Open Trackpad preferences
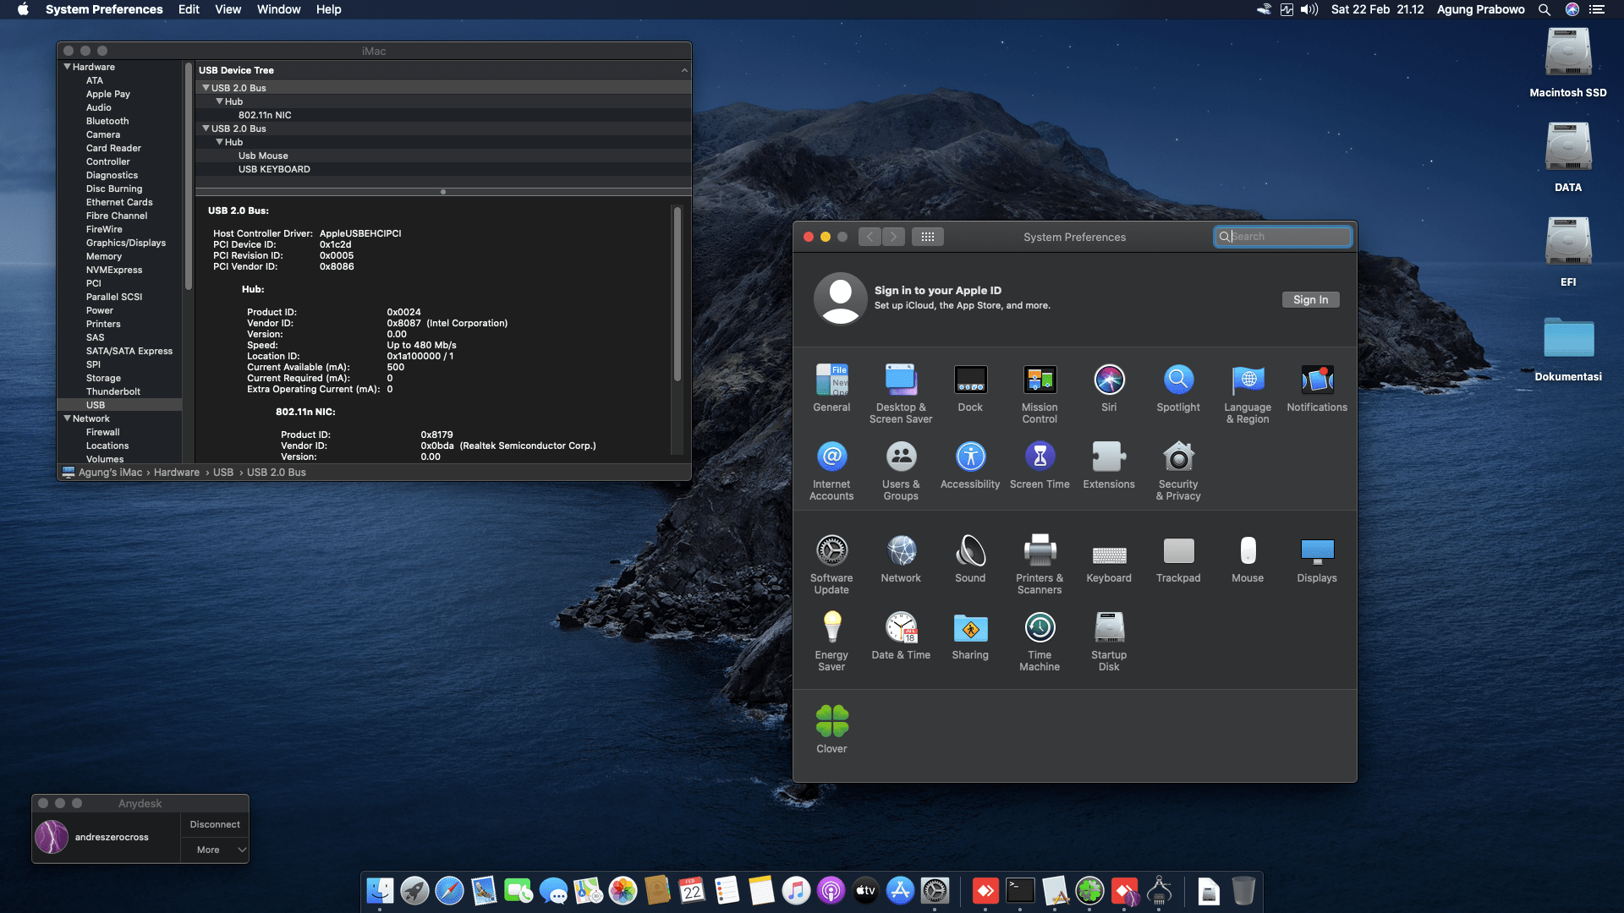Image resolution: width=1624 pixels, height=913 pixels. [1178, 559]
